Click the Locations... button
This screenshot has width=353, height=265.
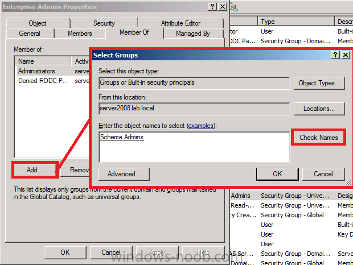(319, 109)
